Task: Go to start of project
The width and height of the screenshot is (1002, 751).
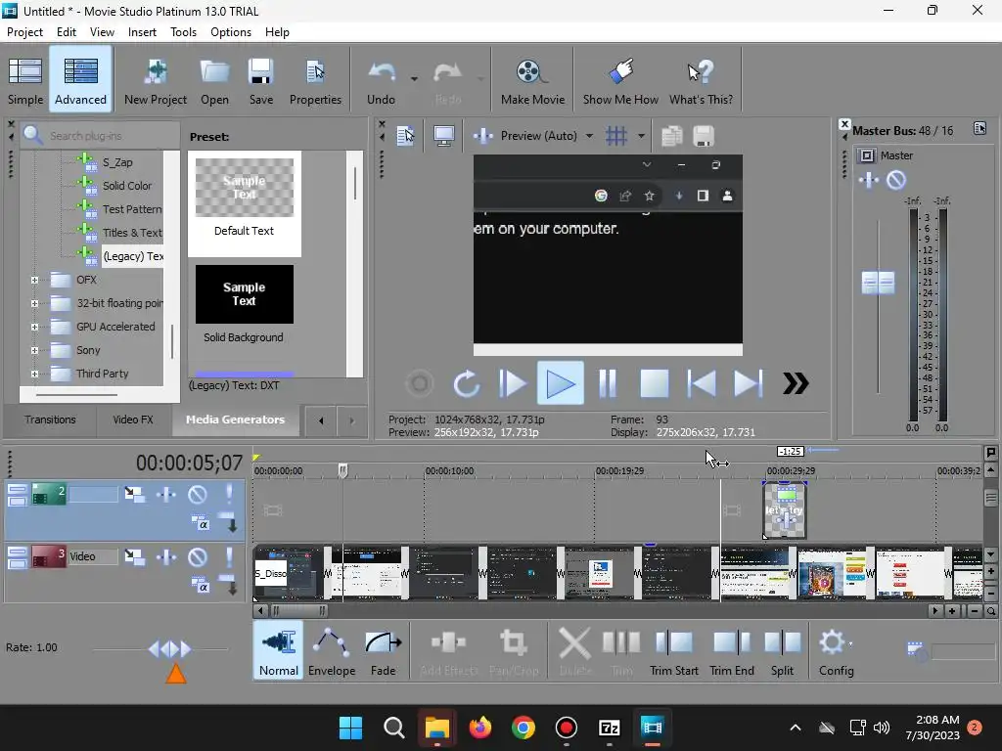Action: 701,383
